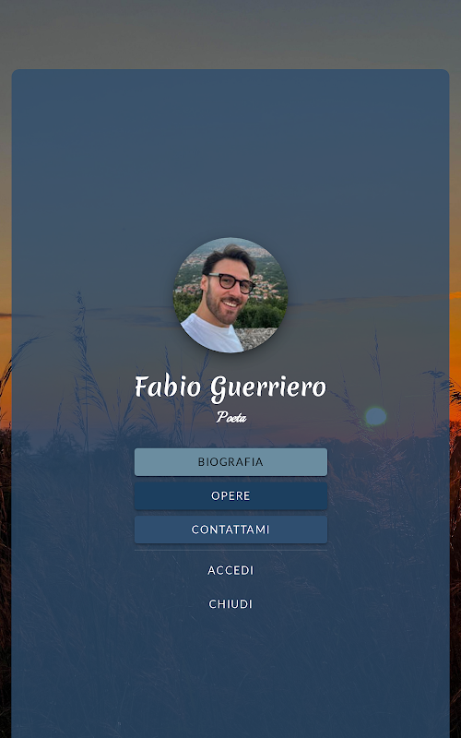Click the green lens flare spot
Screen dimensions: 461x738
(x=375, y=416)
